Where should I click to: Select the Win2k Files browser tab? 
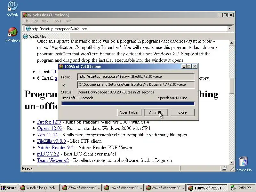tap(46, 36)
